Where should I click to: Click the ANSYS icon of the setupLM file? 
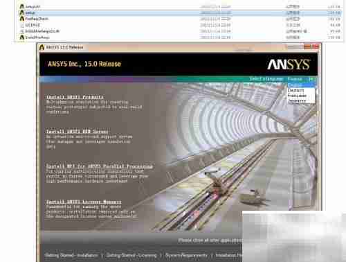click(22, 6)
